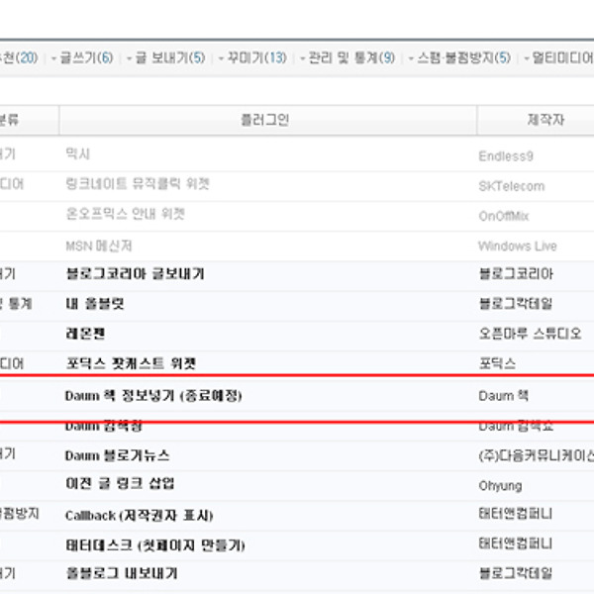Viewport: 594px width, 594px height.
Task: Open the Callback (저작권자 표시) plugin
Action: (x=139, y=515)
